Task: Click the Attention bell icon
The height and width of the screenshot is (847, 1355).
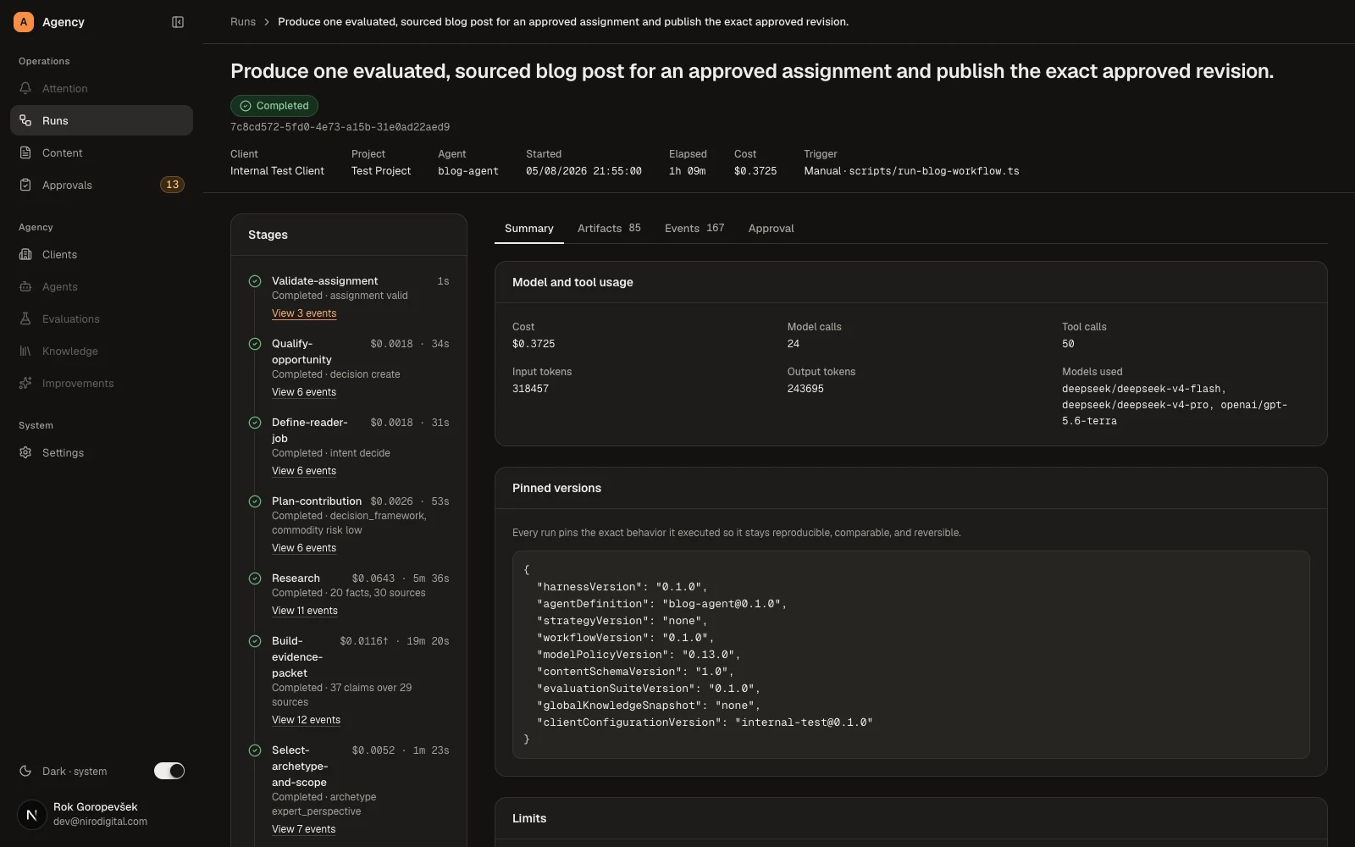Action: pos(25,88)
